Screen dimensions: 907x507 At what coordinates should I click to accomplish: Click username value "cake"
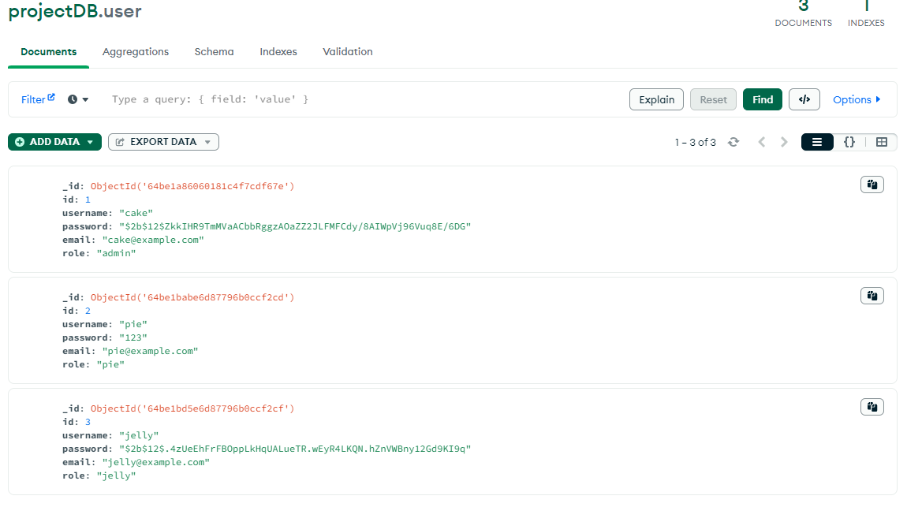click(136, 213)
